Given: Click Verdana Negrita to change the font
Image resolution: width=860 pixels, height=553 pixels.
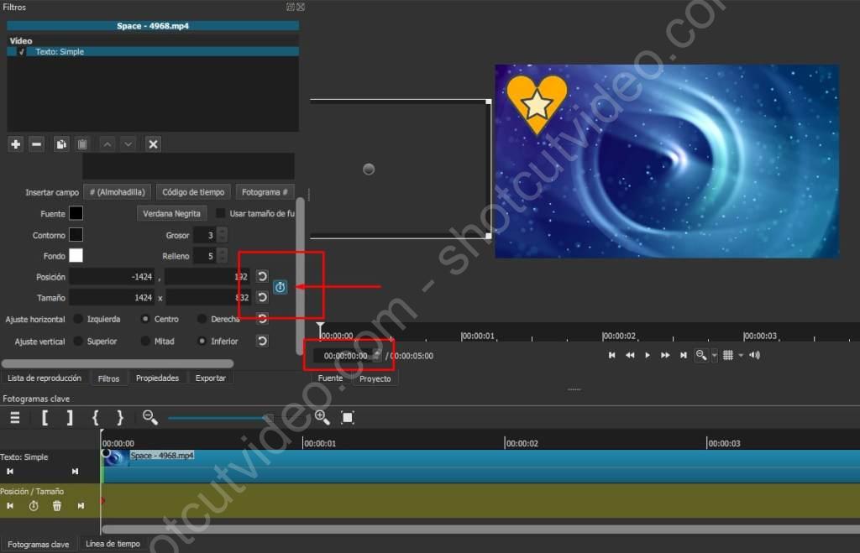Looking at the screenshot, I should click(170, 213).
